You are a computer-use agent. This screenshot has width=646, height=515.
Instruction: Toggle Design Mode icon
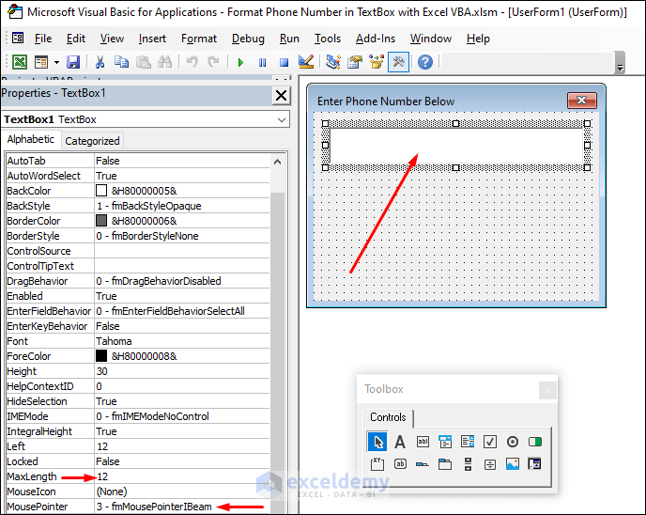(x=306, y=62)
